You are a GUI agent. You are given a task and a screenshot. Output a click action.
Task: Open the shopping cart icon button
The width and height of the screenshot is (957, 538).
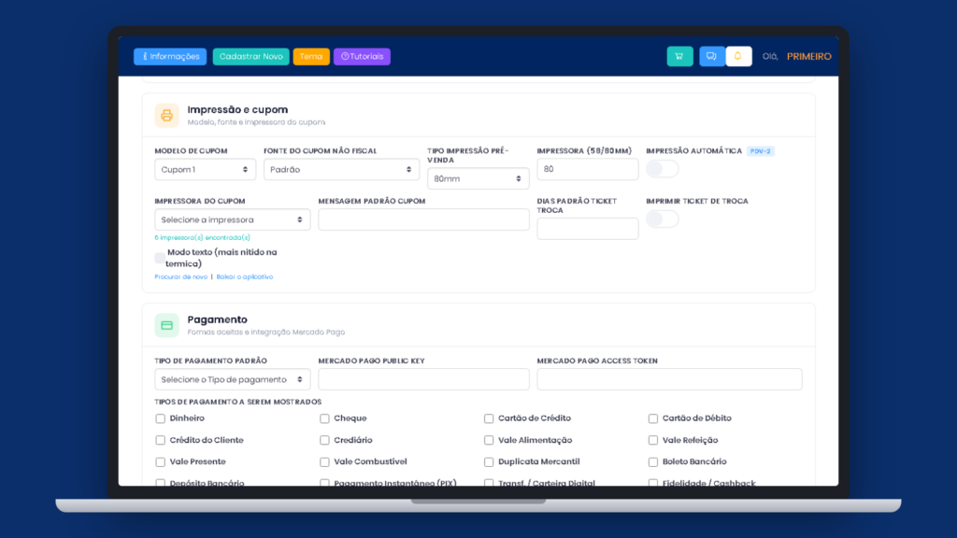point(679,56)
